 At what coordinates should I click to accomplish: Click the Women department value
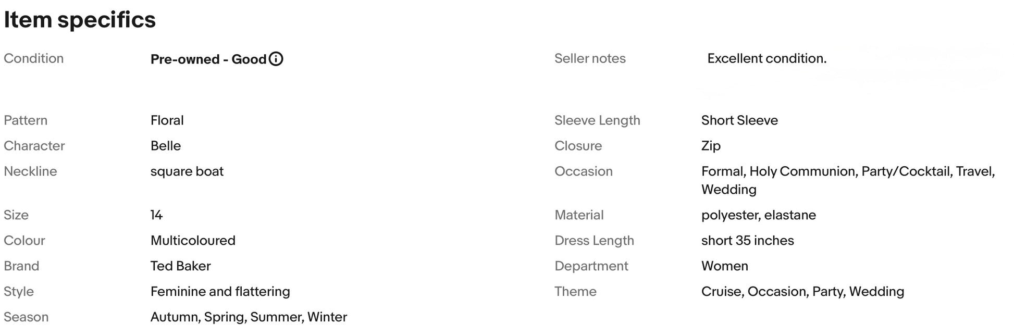[x=724, y=266]
